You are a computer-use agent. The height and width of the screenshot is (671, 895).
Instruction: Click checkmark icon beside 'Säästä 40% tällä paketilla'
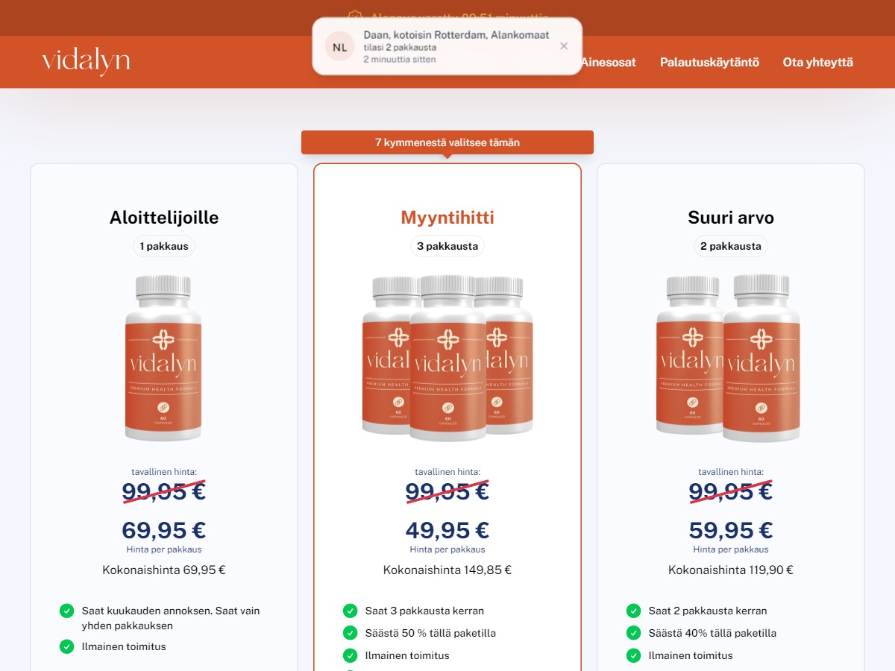[x=634, y=633]
